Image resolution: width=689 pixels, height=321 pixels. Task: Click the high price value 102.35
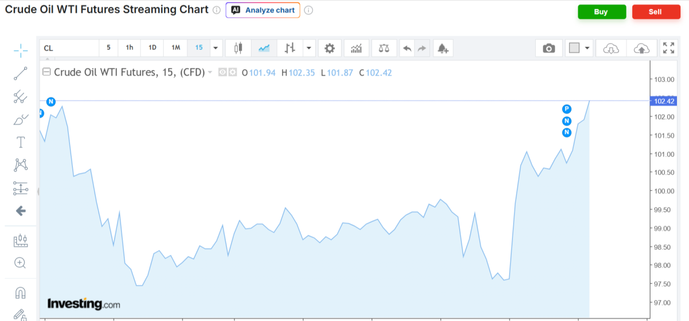tap(302, 73)
